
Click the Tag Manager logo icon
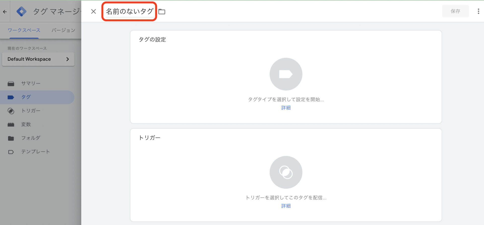point(21,12)
